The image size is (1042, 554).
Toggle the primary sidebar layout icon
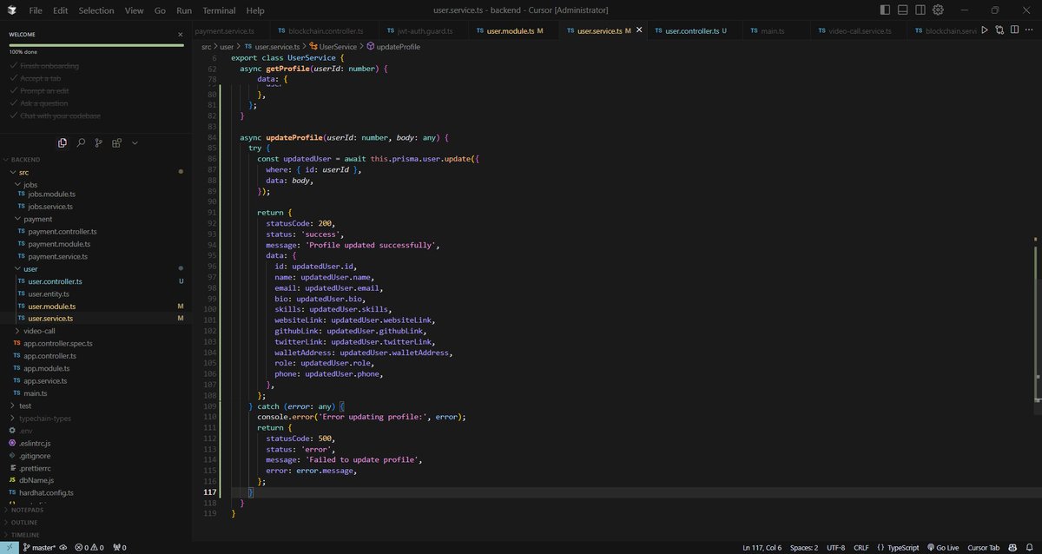885,10
